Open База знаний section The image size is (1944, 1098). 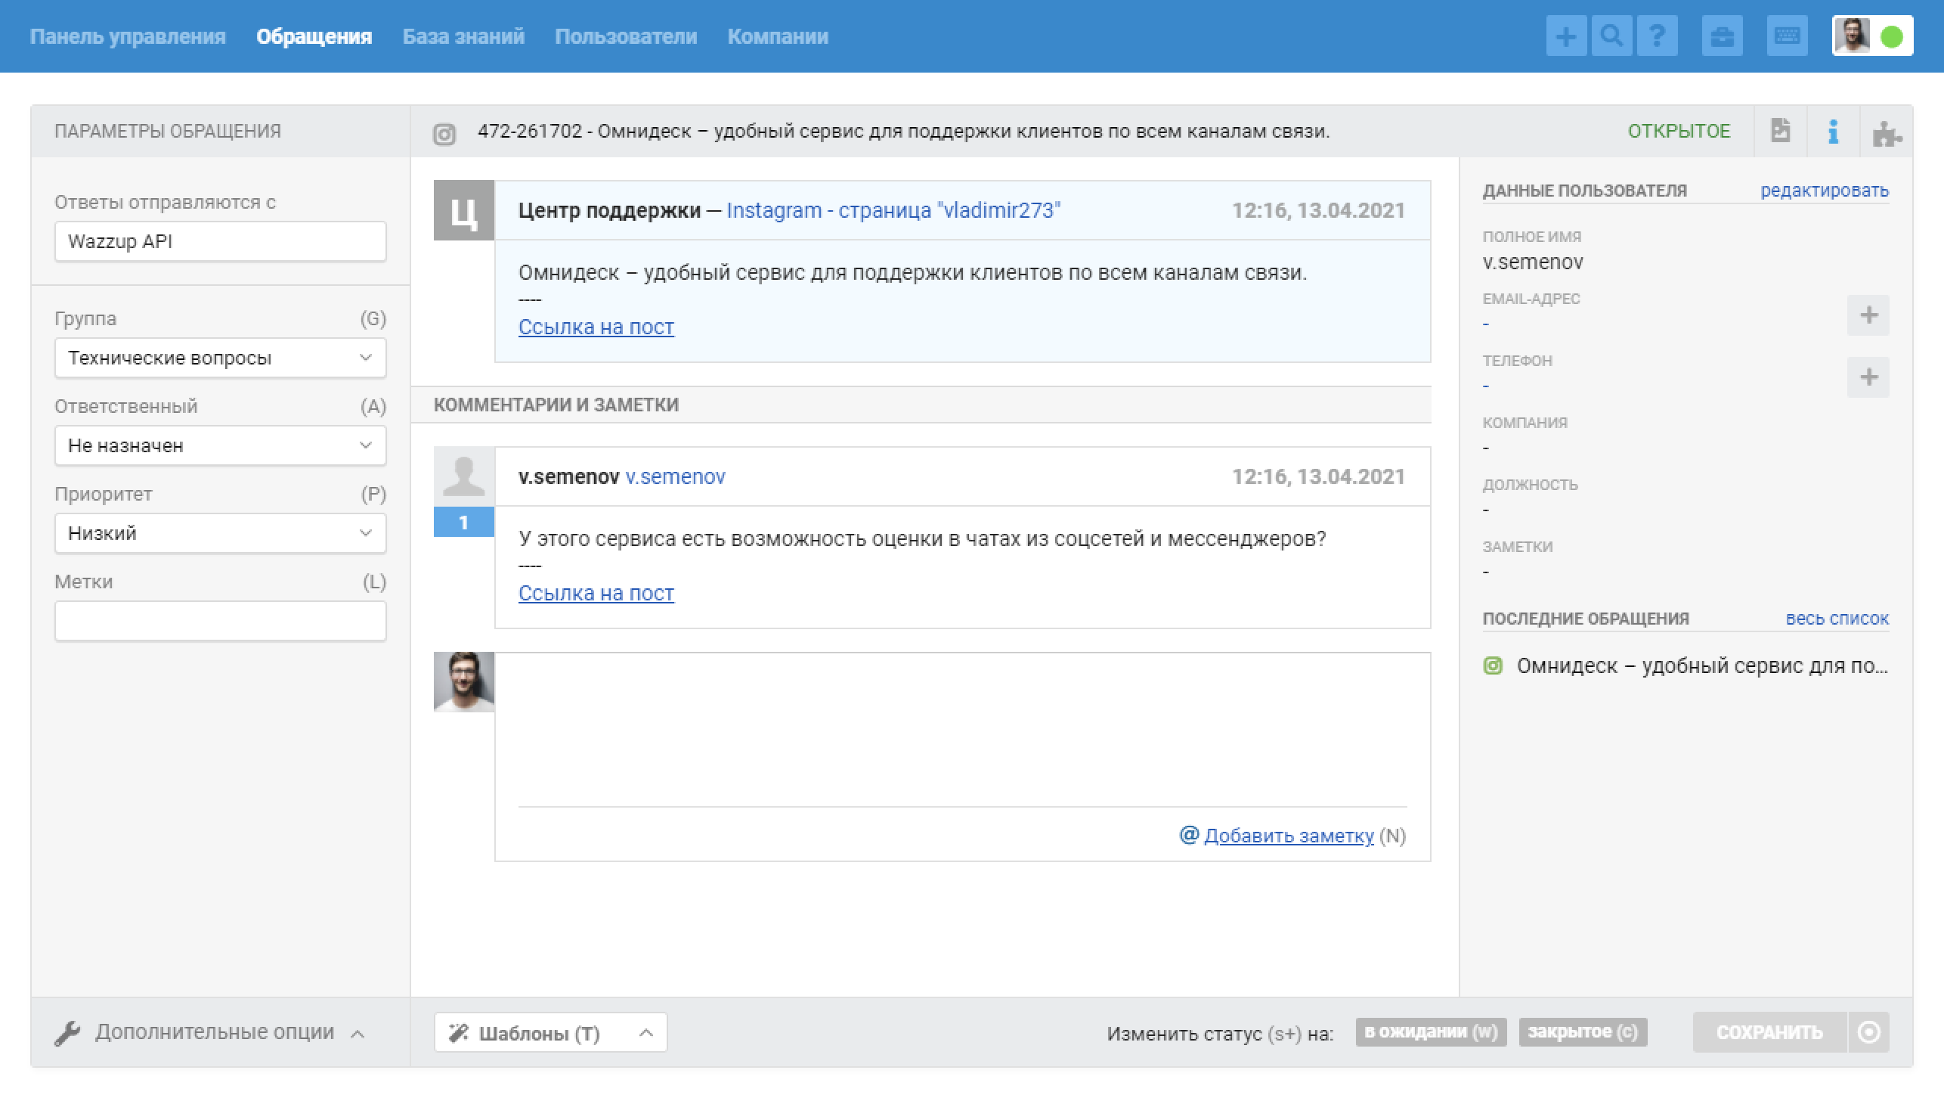[x=463, y=36]
